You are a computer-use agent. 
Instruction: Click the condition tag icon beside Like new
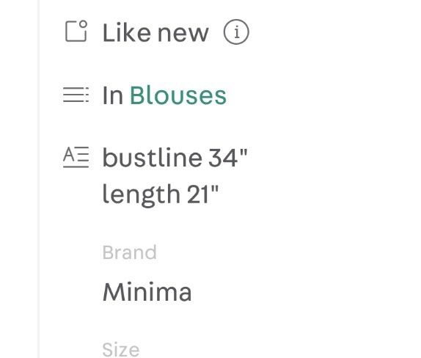76,31
